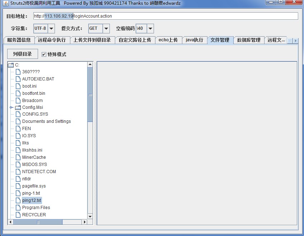Click the split pane divider handle
304x236 pixels.
point(95,143)
